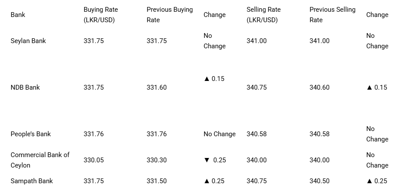Select the People's Bank name cell
The width and height of the screenshot is (412, 188).
(31, 134)
